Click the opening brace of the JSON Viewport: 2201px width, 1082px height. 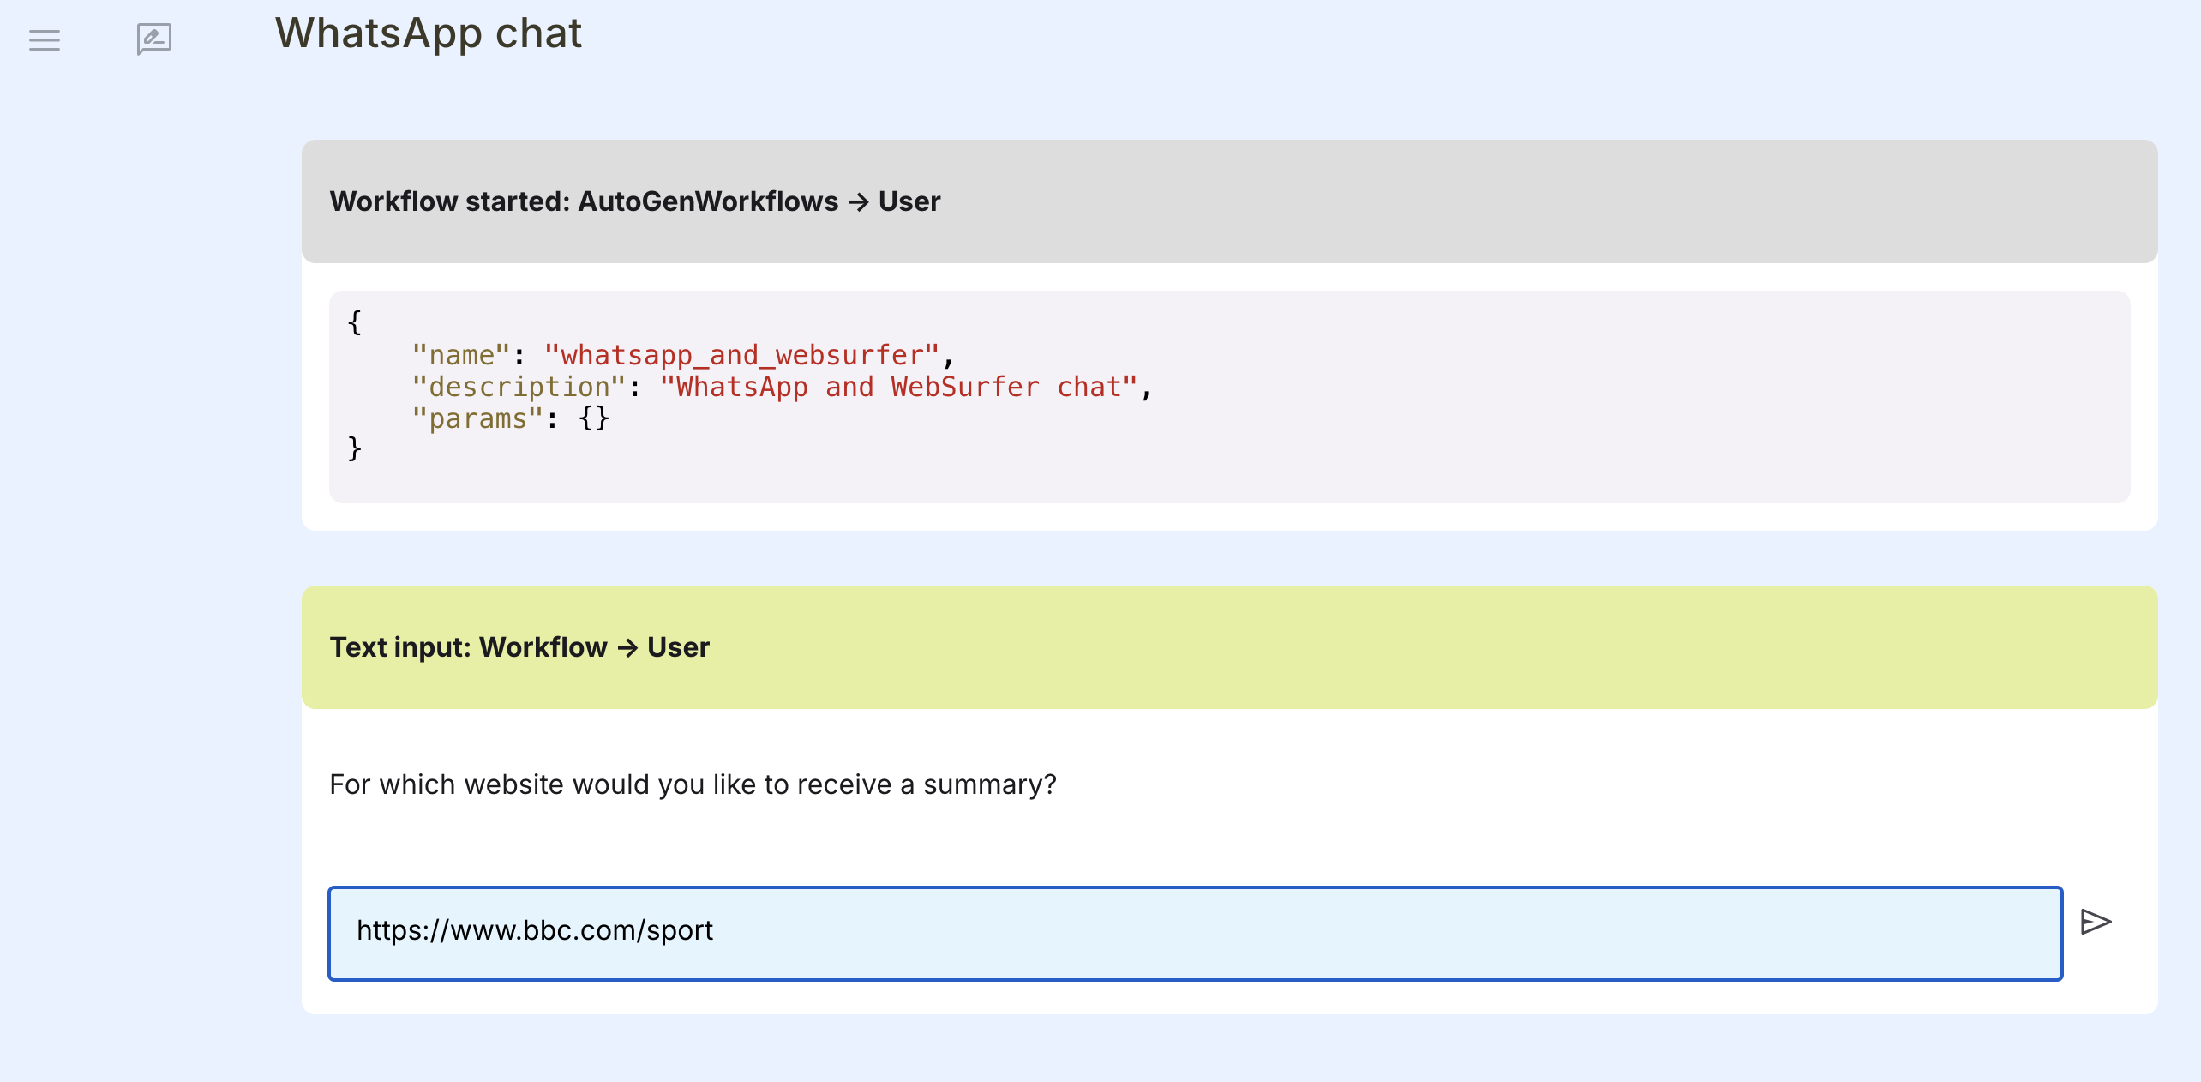(x=355, y=322)
